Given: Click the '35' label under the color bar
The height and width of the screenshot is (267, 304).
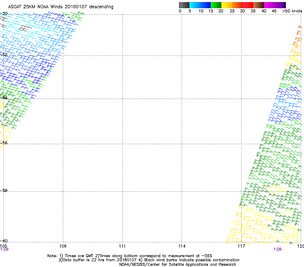Looking at the screenshot, I should pyautogui.click(x=253, y=11).
